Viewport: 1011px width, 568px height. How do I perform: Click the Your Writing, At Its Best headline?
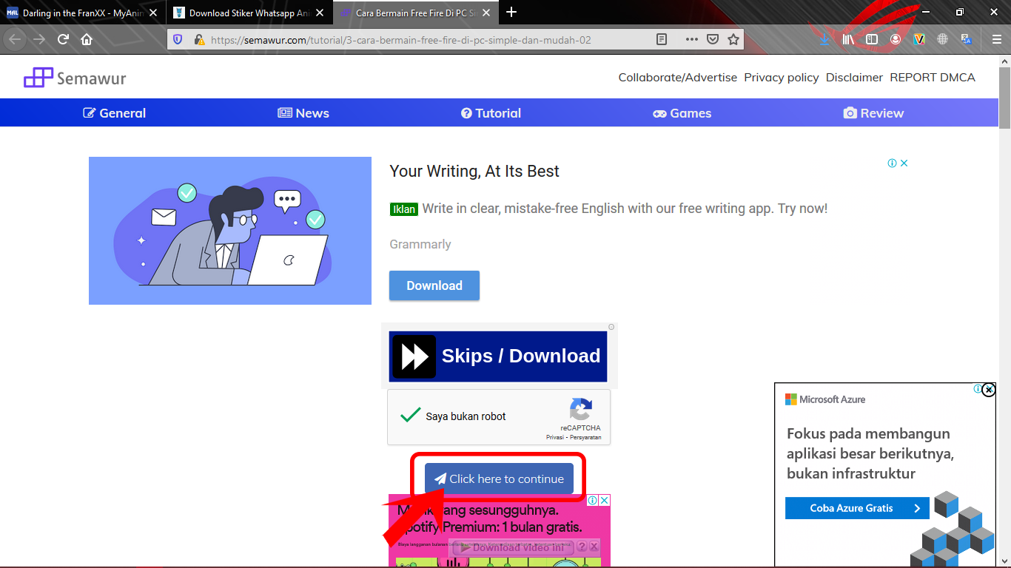pos(474,171)
